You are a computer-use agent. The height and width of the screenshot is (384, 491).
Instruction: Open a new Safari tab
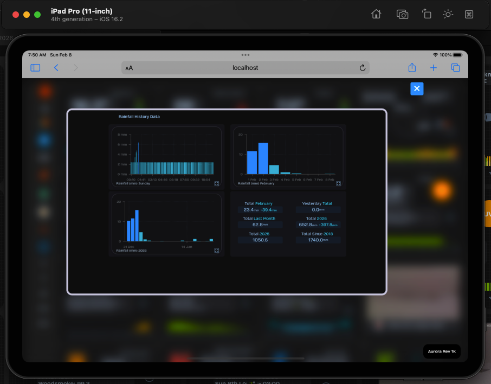click(434, 68)
